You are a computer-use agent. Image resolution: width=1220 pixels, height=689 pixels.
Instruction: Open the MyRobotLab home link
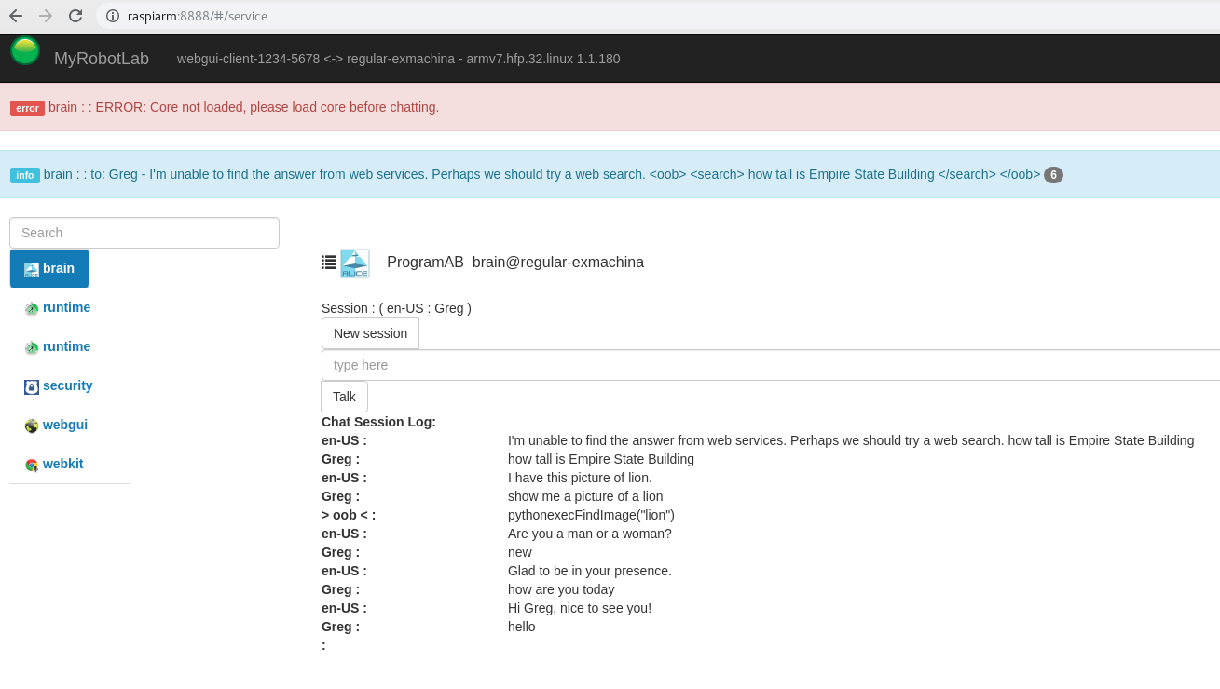point(102,59)
